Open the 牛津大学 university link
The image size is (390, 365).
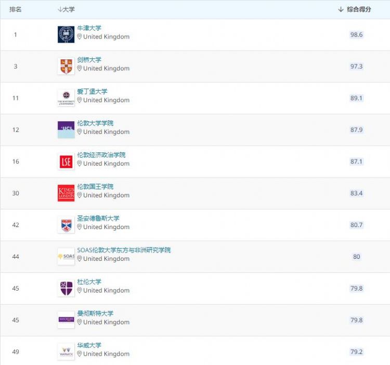coord(89,28)
